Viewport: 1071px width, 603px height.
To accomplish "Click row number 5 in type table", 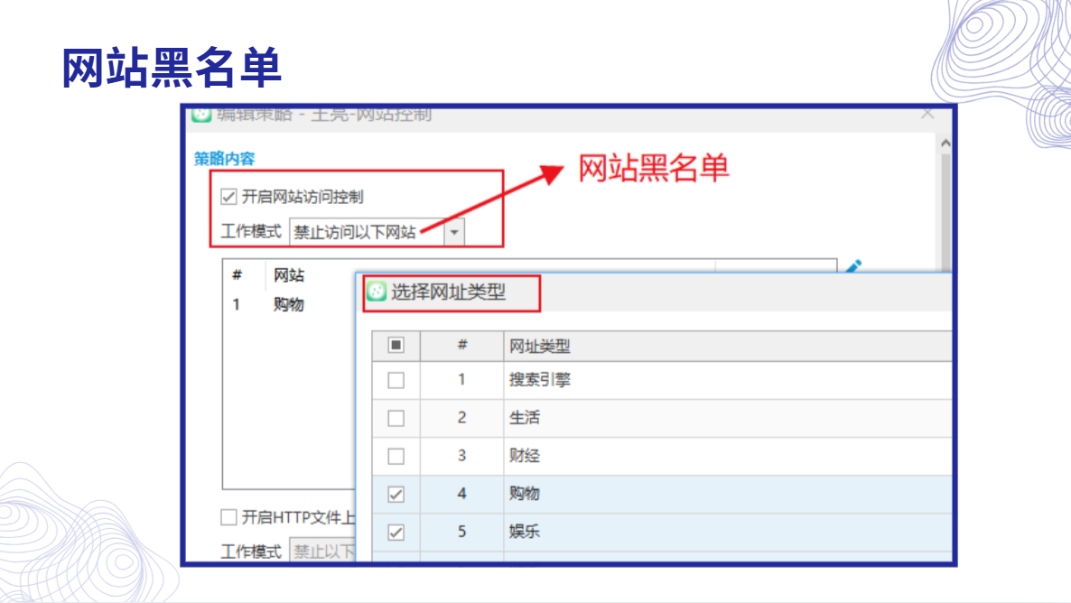I will point(461,532).
